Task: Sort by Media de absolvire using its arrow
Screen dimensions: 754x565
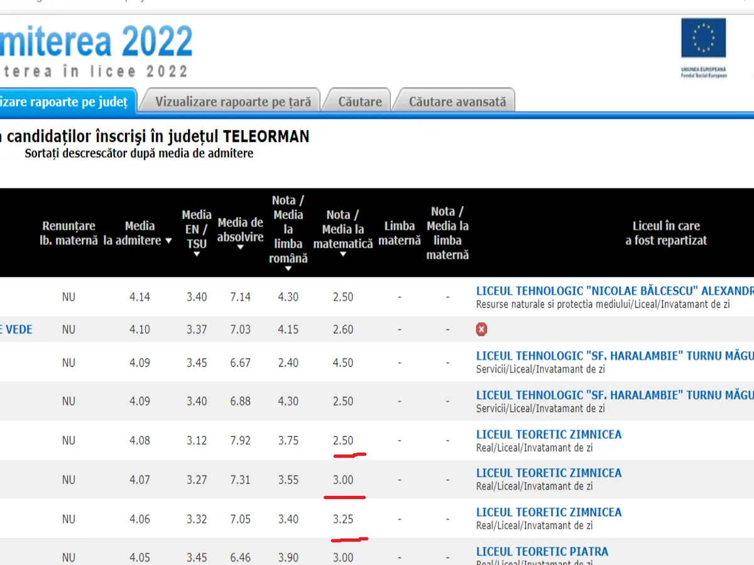Action: [x=240, y=247]
